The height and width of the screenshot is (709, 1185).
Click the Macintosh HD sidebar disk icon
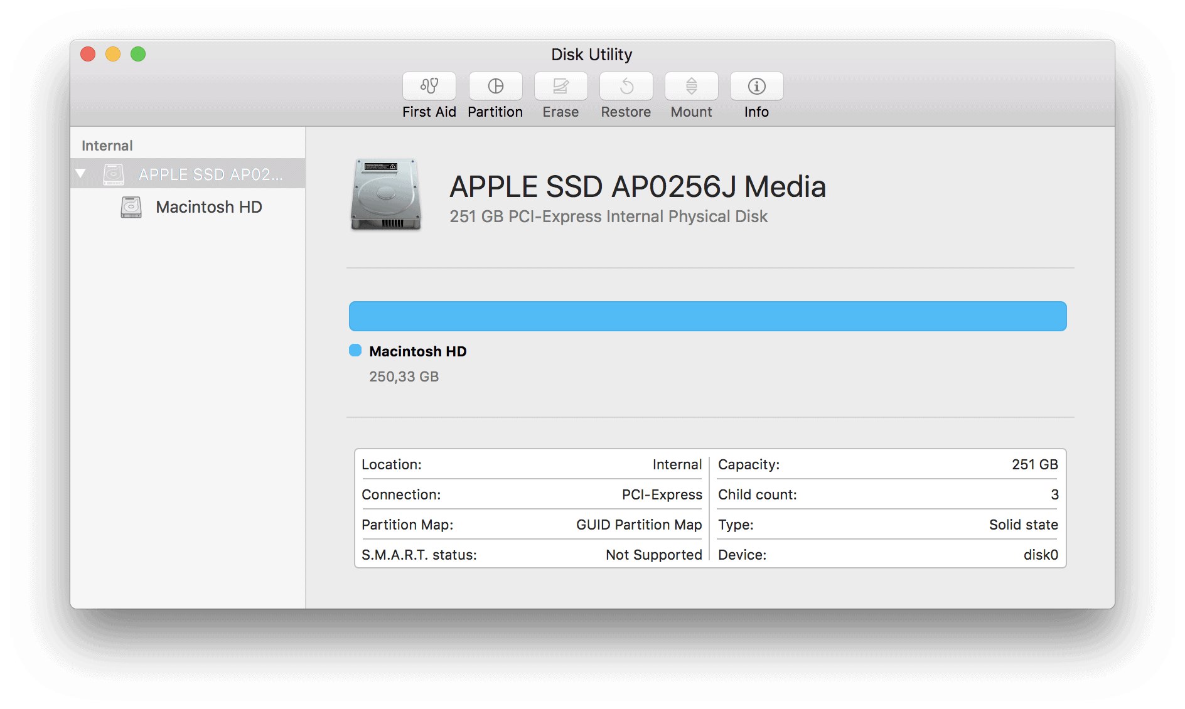coord(131,207)
